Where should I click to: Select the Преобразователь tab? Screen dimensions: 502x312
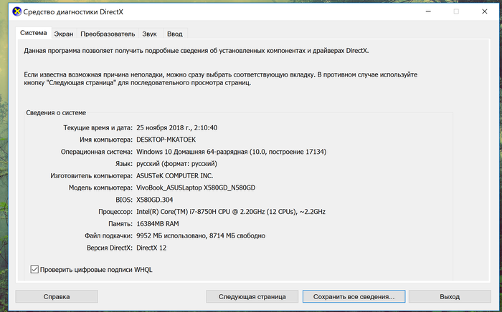108,34
